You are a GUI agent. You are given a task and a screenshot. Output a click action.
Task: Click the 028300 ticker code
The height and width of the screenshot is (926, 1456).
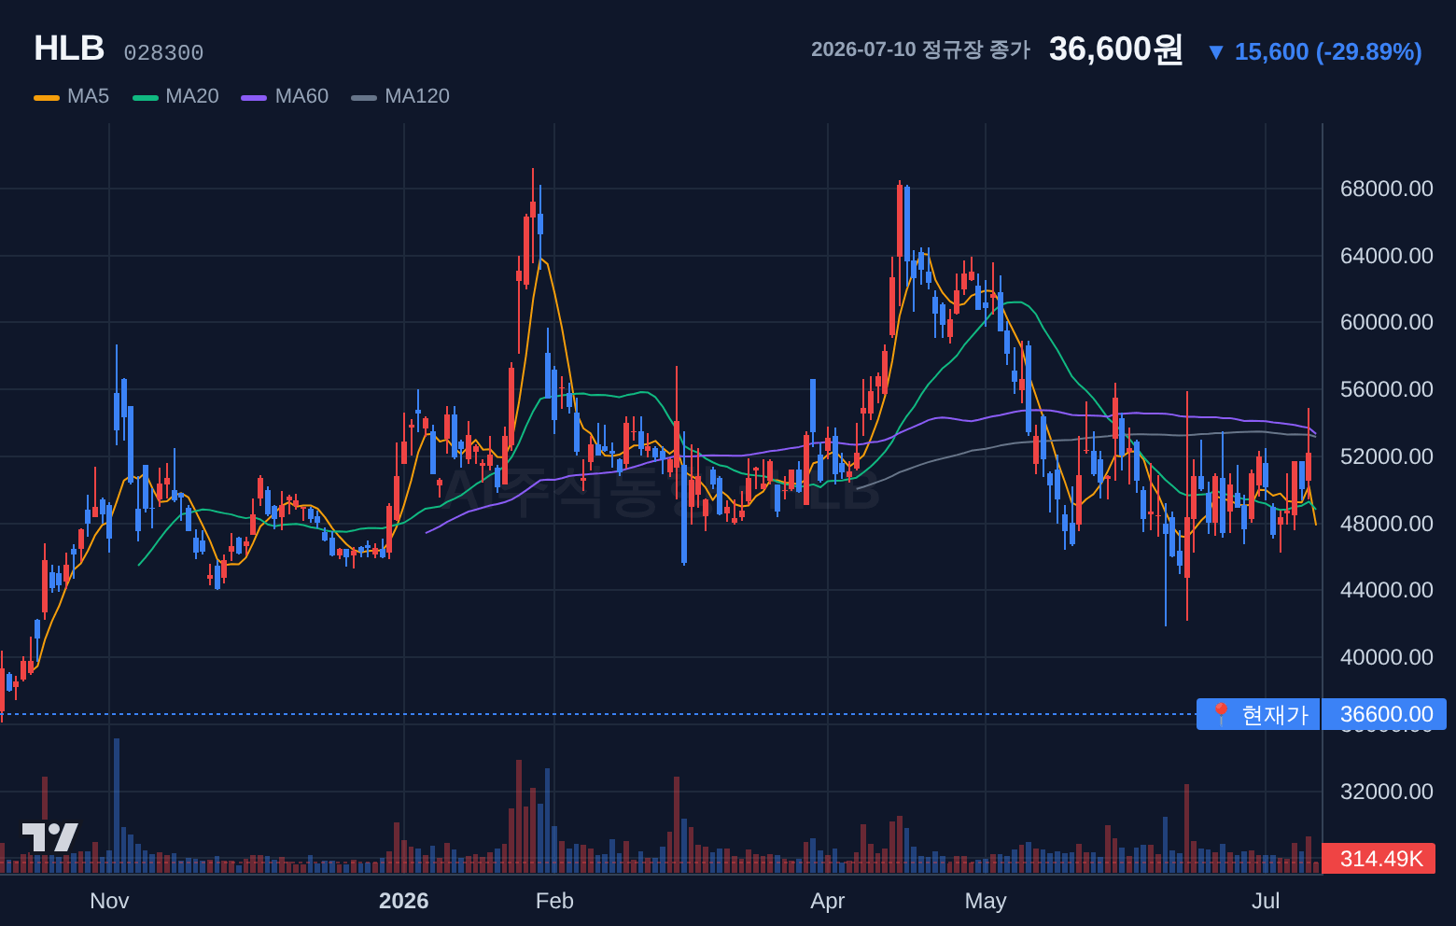click(163, 53)
